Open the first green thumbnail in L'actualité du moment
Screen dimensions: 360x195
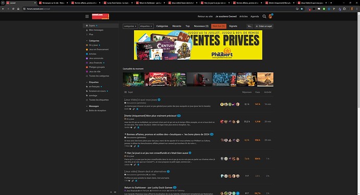coord(134,80)
